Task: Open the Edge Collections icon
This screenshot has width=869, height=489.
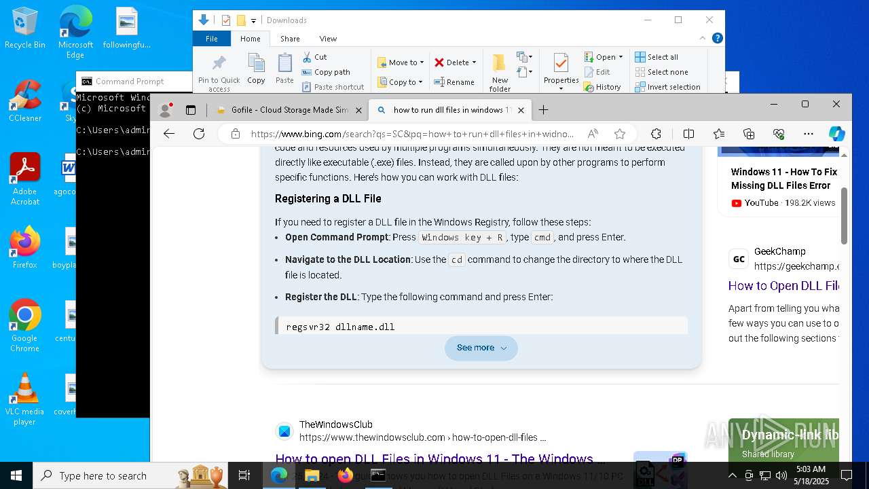Action: click(x=749, y=134)
